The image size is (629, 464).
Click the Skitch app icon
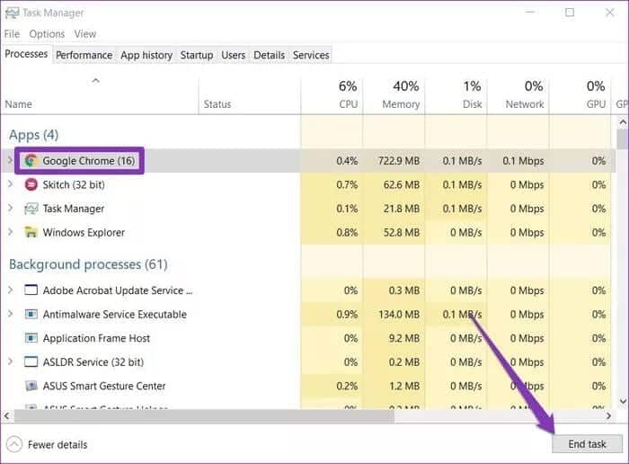point(31,184)
